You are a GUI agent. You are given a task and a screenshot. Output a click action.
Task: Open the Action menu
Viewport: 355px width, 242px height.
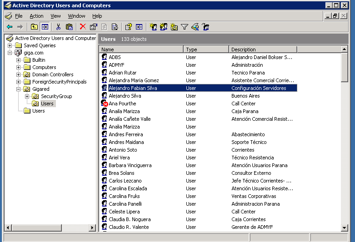[36, 16]
